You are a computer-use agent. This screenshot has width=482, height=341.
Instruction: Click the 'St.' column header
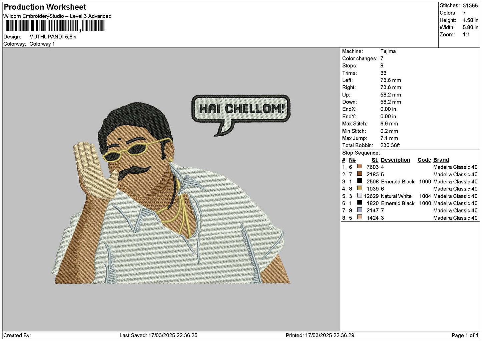(x=375, y=160)
